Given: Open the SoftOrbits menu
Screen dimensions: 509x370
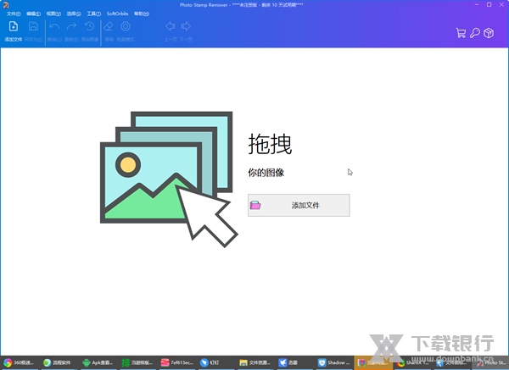Looking at the screenshot, I should click(118, 14).
